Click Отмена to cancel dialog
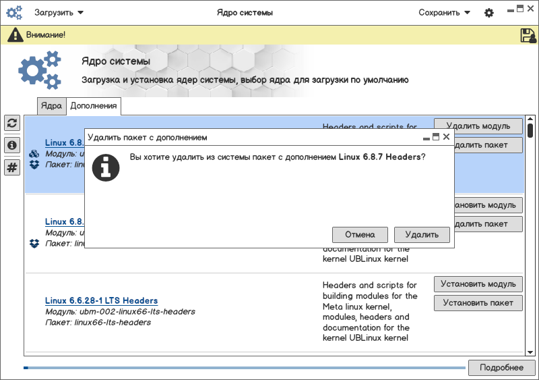Screen dimensions: 539x380 360,235
